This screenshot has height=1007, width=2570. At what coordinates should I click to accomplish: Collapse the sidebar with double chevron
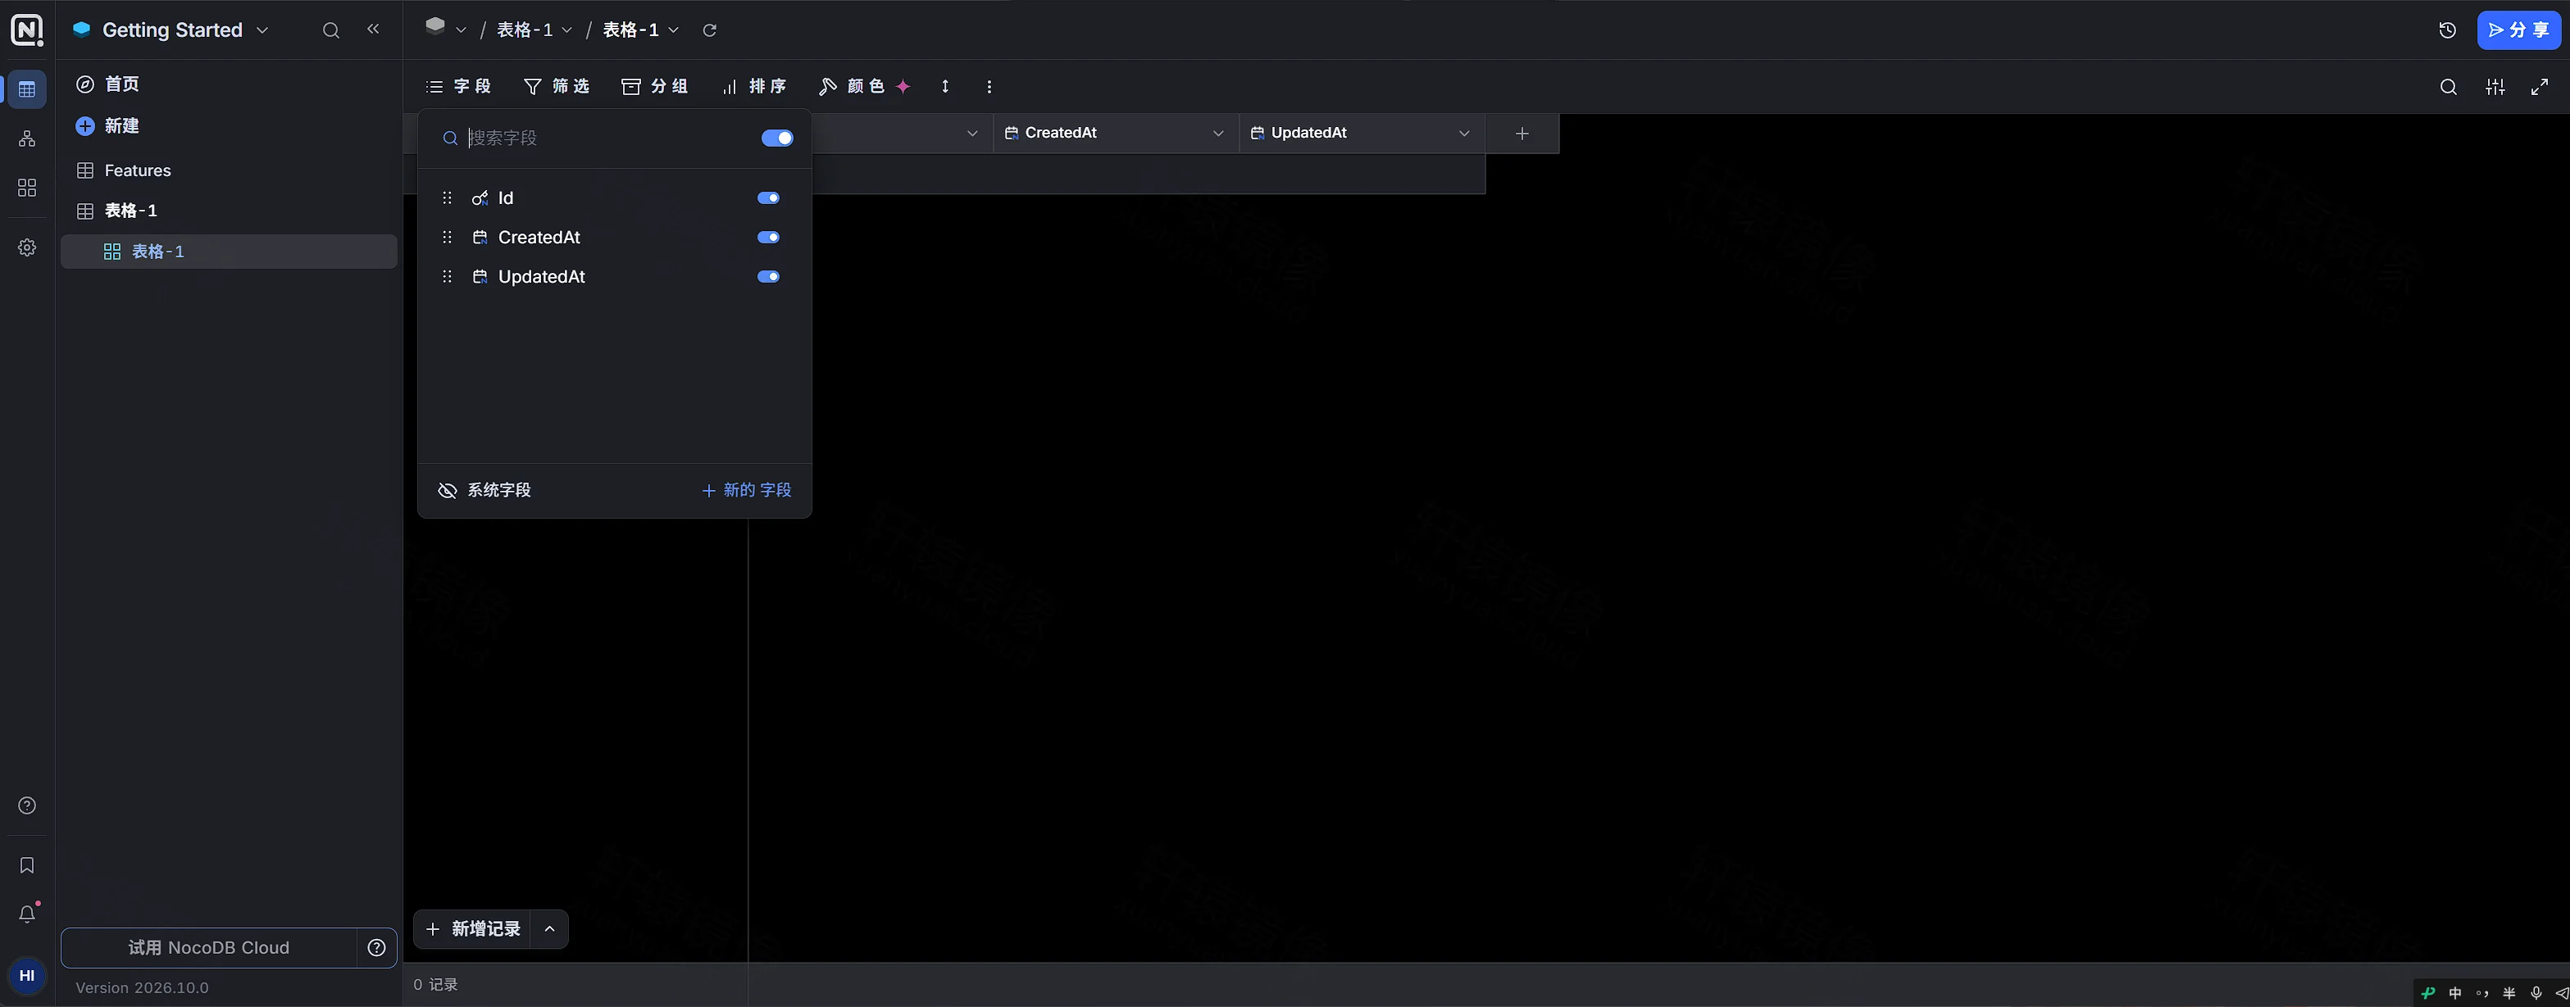click(373, 30)
